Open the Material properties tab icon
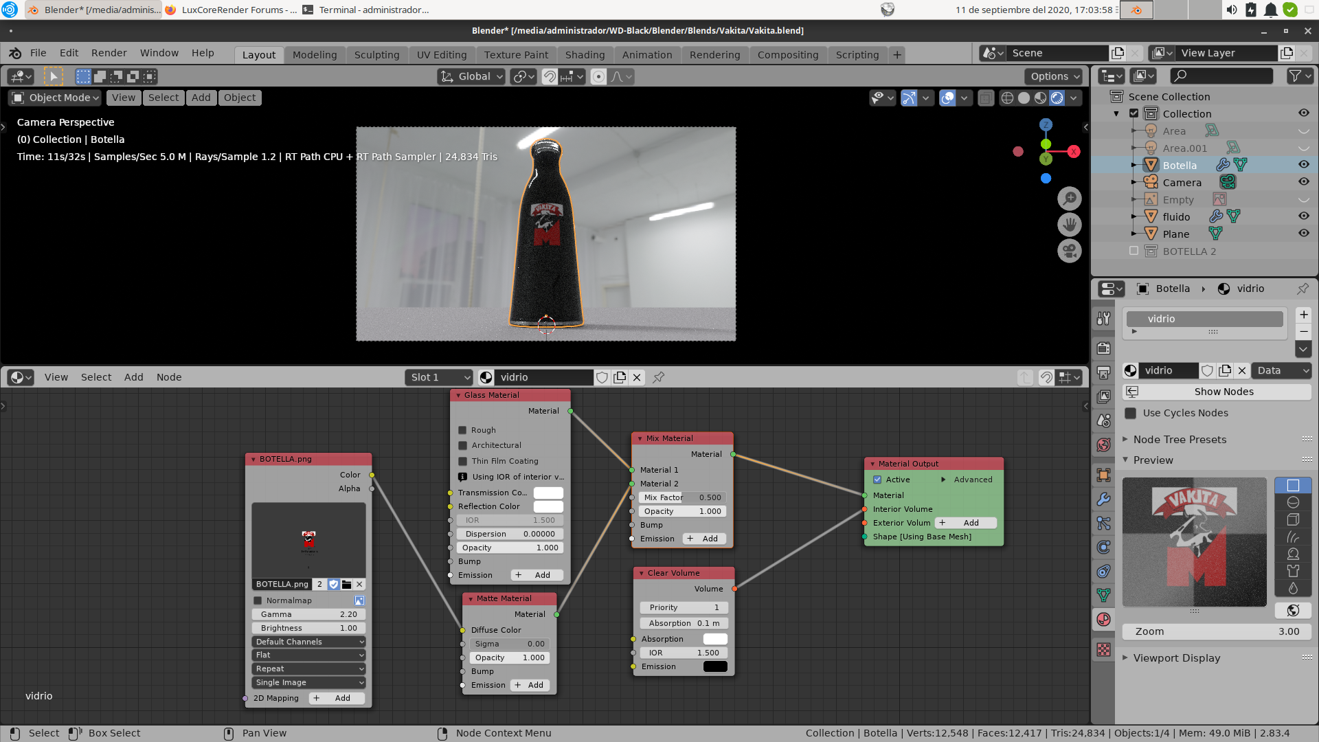The height and width of the screenshot is (742, 1319). [1103, 619]
